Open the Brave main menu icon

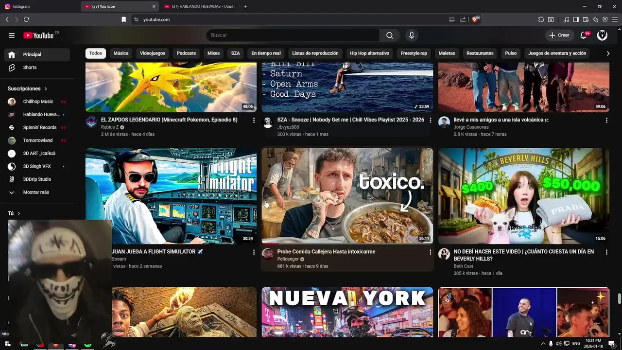(x=615, y=19)
